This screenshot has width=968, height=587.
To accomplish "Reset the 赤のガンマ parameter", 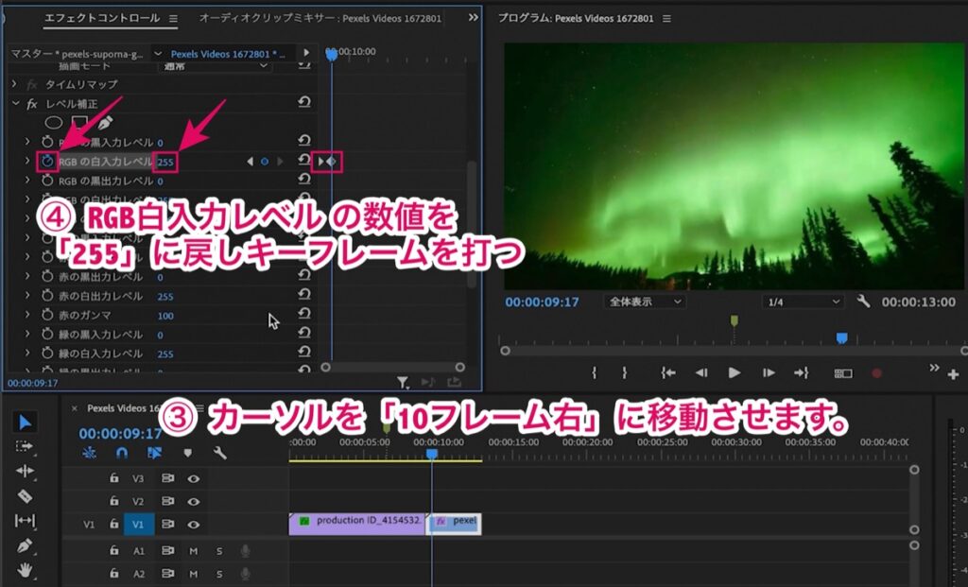I will (303, 314).
